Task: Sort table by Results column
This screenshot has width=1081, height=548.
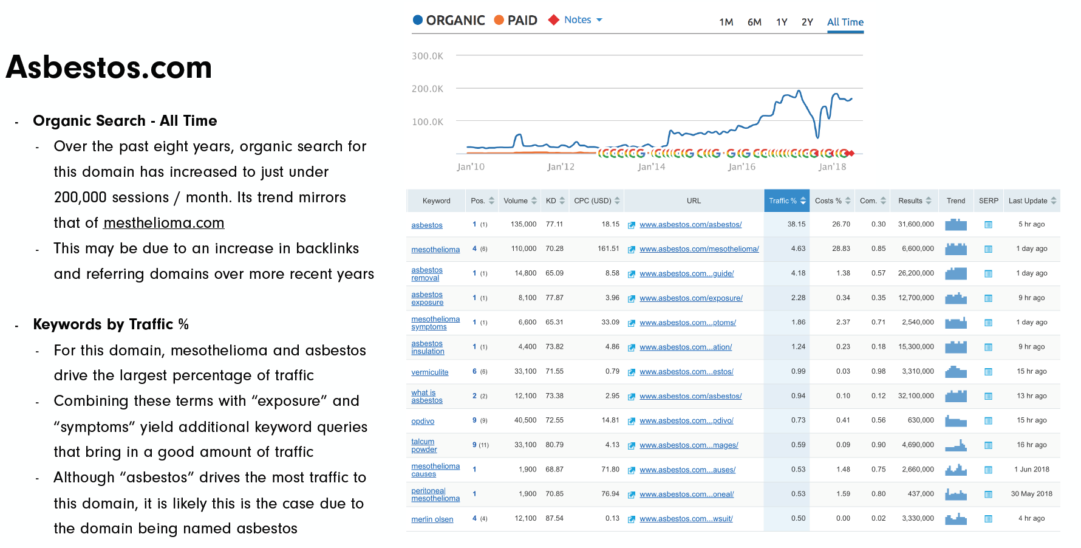Action: pos(915,200)
